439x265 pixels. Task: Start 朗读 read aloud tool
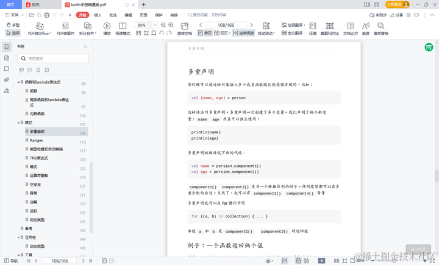point(366,29)
